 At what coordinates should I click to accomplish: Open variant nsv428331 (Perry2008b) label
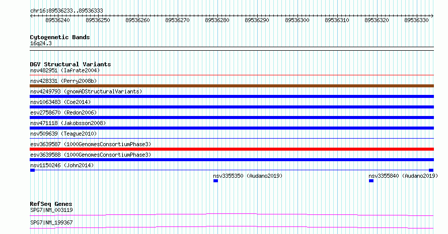63,81
